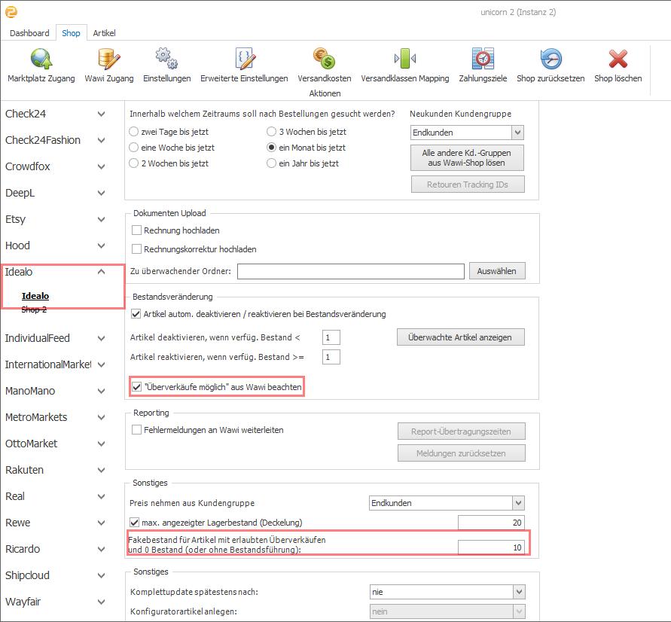
Task: Click Shop löschen red X icon
Action: point(618,59)
